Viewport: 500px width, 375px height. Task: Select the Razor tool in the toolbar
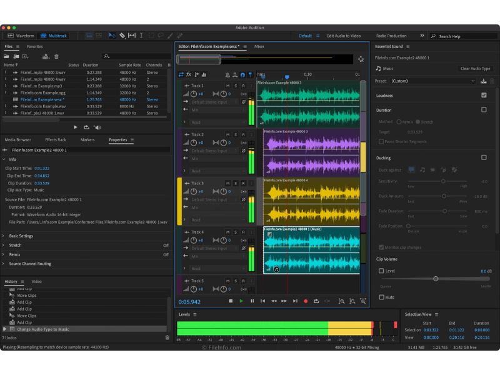[122, 36]
